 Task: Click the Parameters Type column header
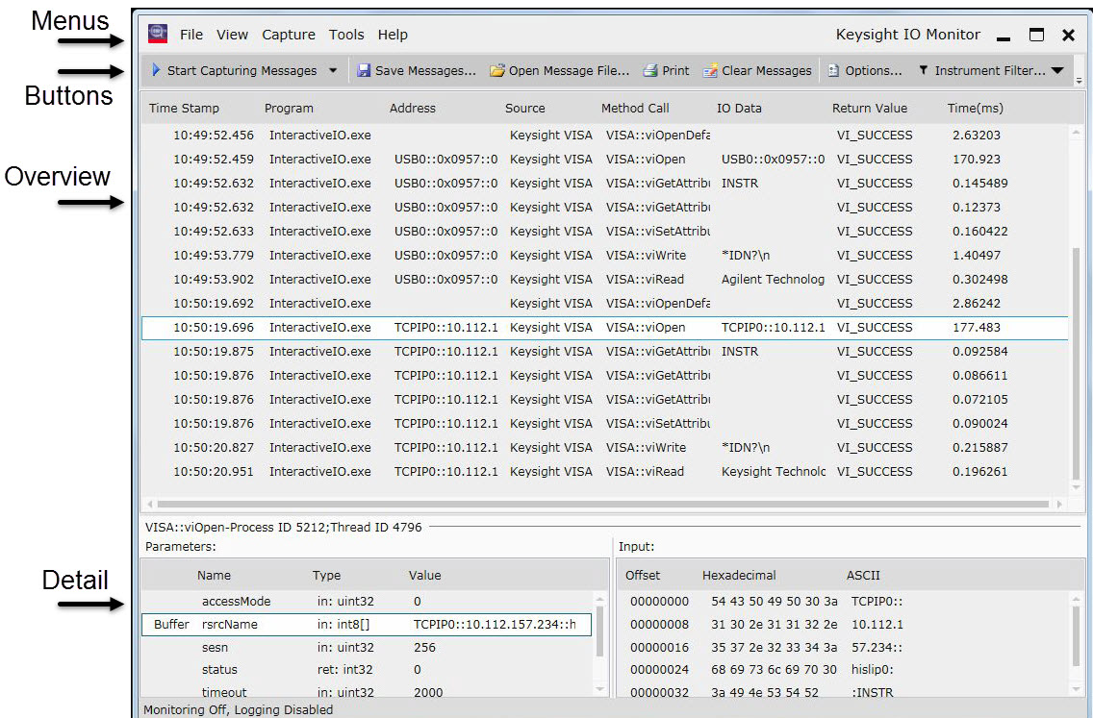[326, 575]
